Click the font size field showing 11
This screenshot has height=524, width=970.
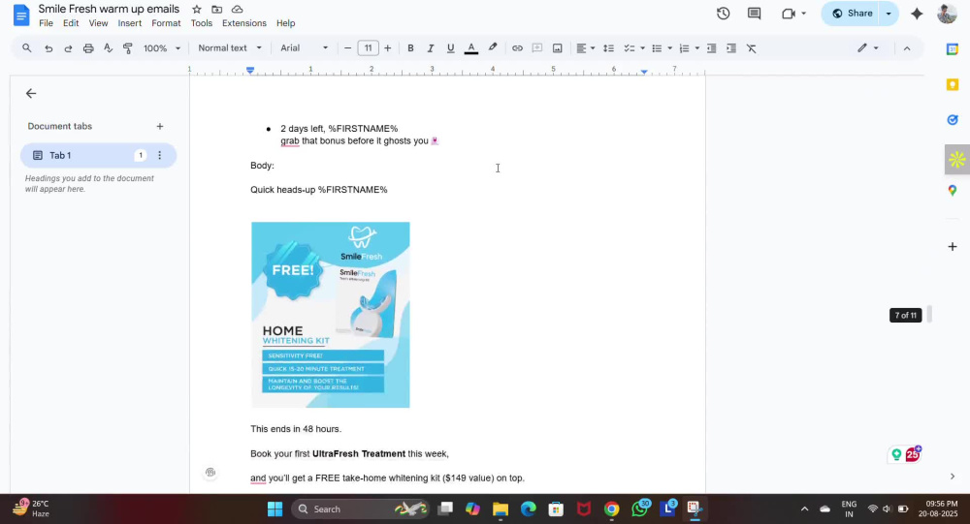pyautogui.click(x=368, y=48)
